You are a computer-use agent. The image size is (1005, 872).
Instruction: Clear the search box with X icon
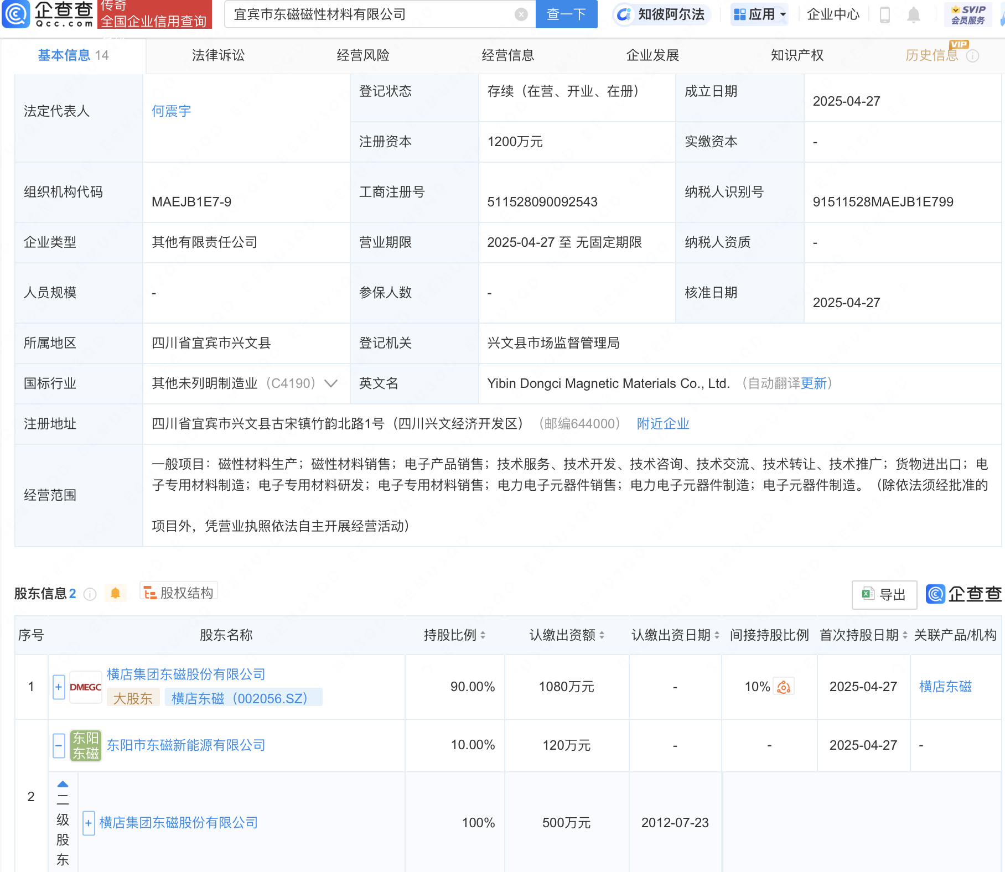(521, 14)
